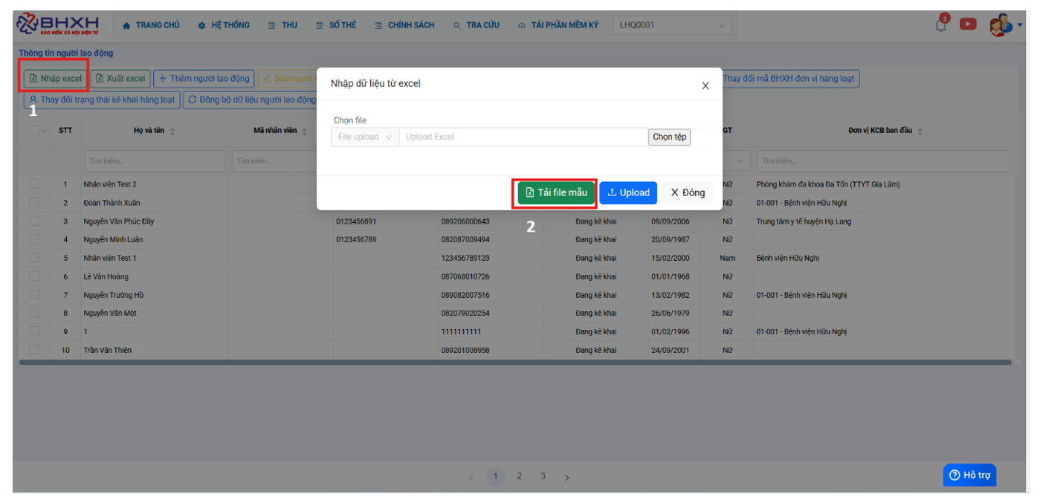The height and width of the screenshot is (500, 1040).
Task: Click the Hỗ trợ help button
Action: [x=969, y=475]
